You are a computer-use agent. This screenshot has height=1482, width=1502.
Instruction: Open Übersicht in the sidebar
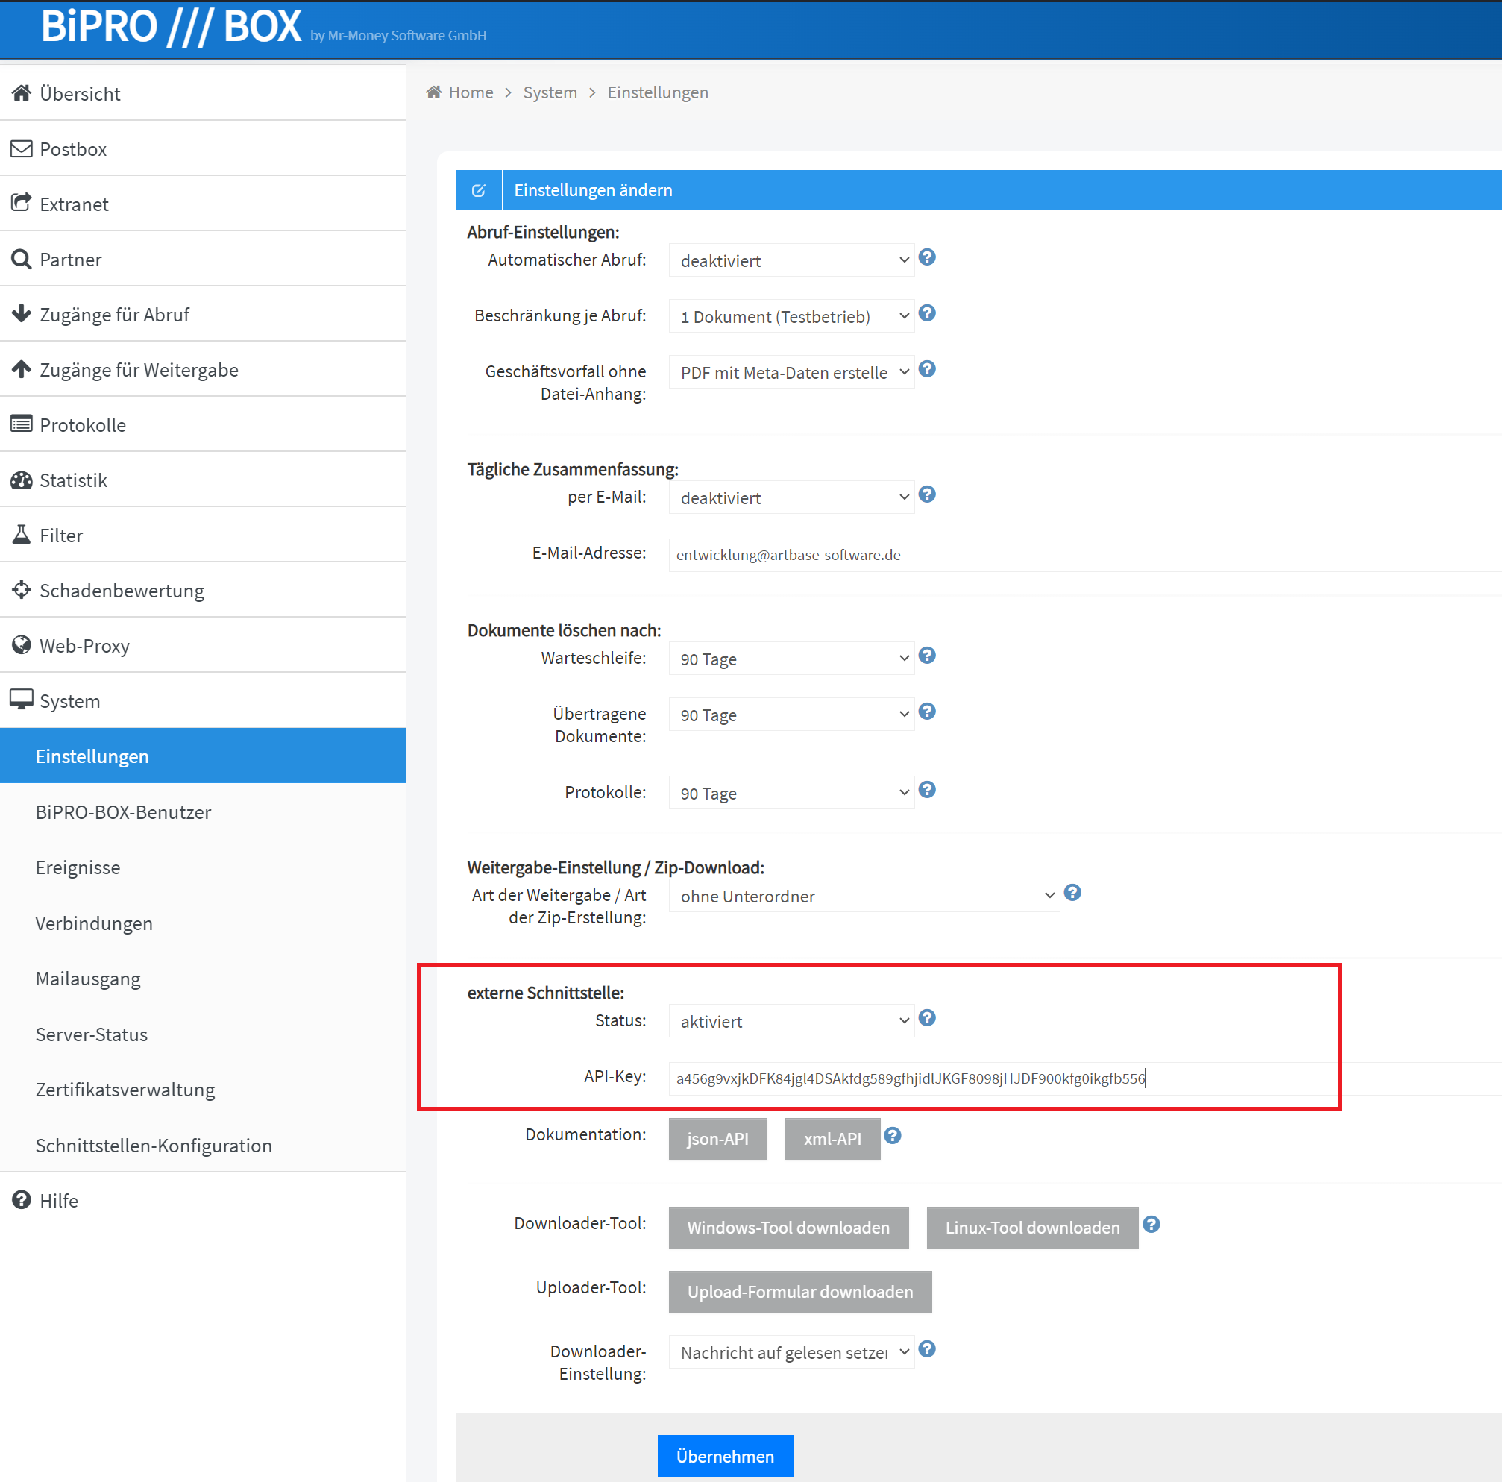pyautogui.click(x=203, y=93)
